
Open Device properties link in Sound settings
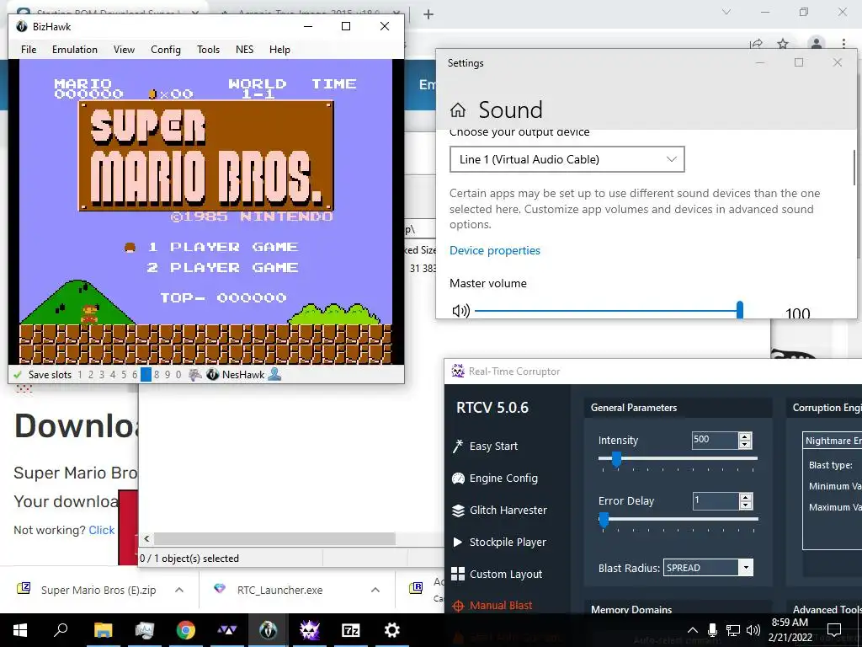[x=495, y=250]
